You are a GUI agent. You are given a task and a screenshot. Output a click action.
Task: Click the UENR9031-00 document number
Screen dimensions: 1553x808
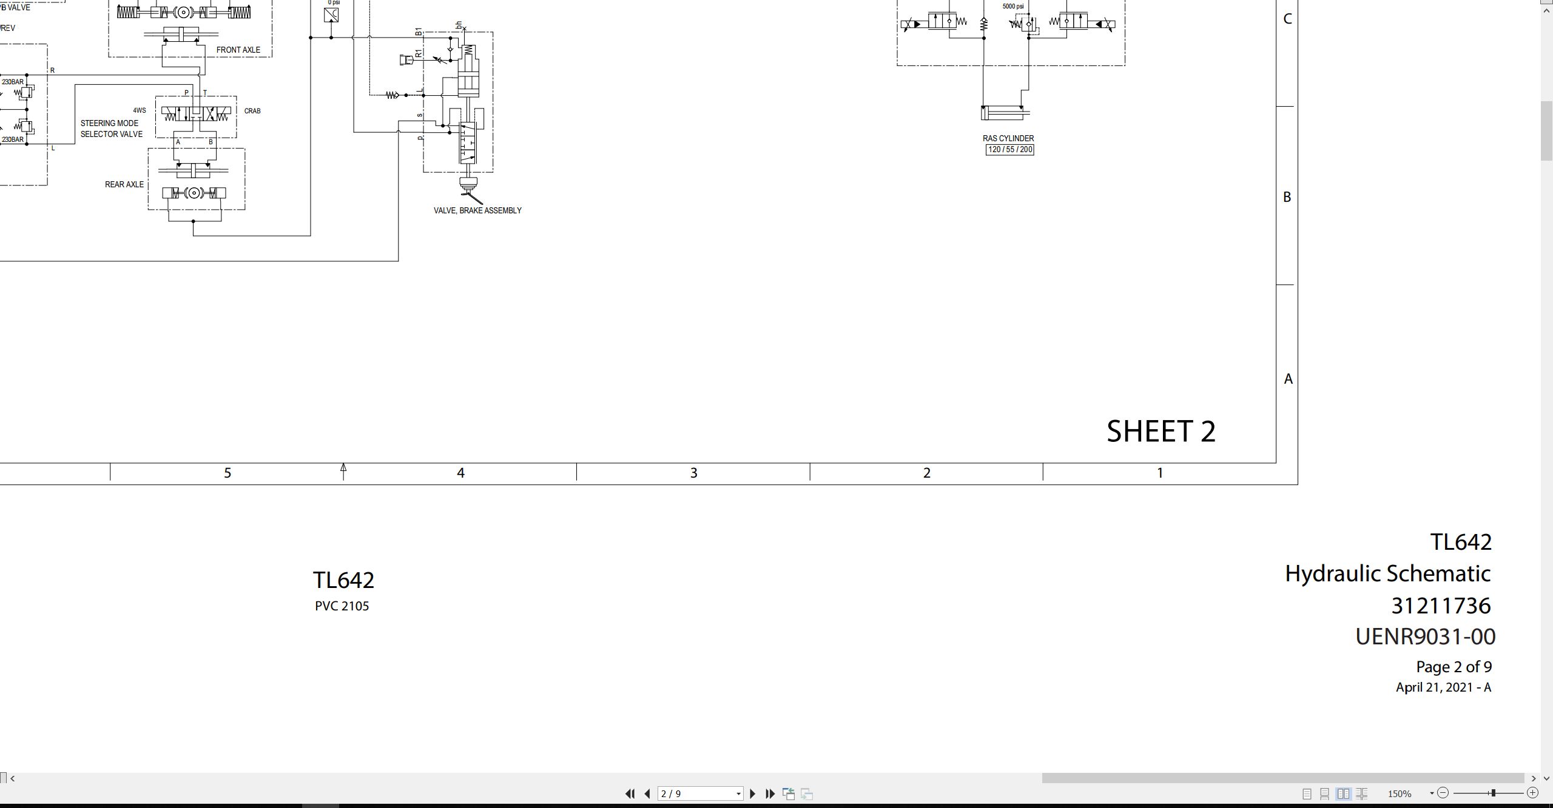click(x=1426, y=636)
